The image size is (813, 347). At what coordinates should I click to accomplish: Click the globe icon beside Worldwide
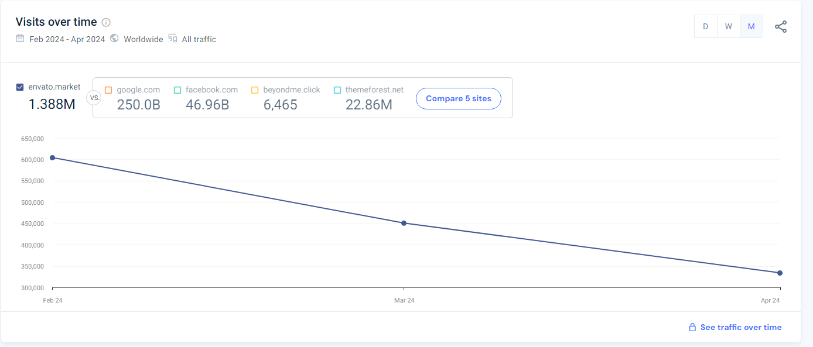(x=114, y=39)
